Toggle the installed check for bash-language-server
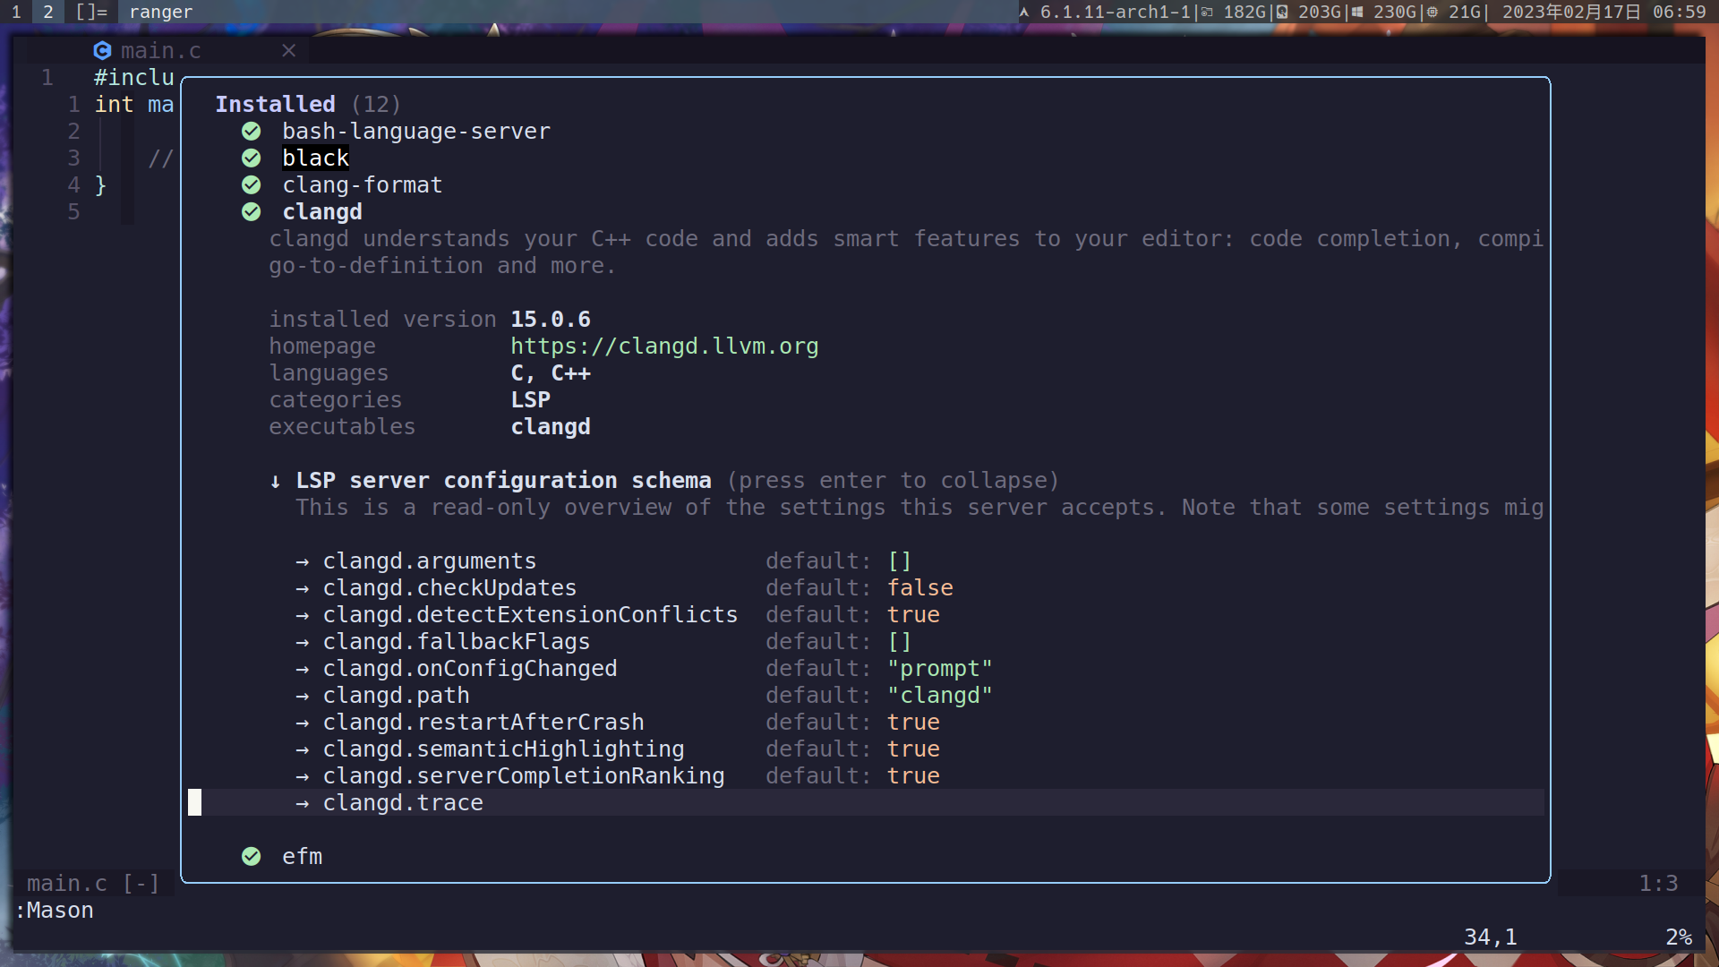Screen dimensions: 1719x967 click(x=251, y=131)
